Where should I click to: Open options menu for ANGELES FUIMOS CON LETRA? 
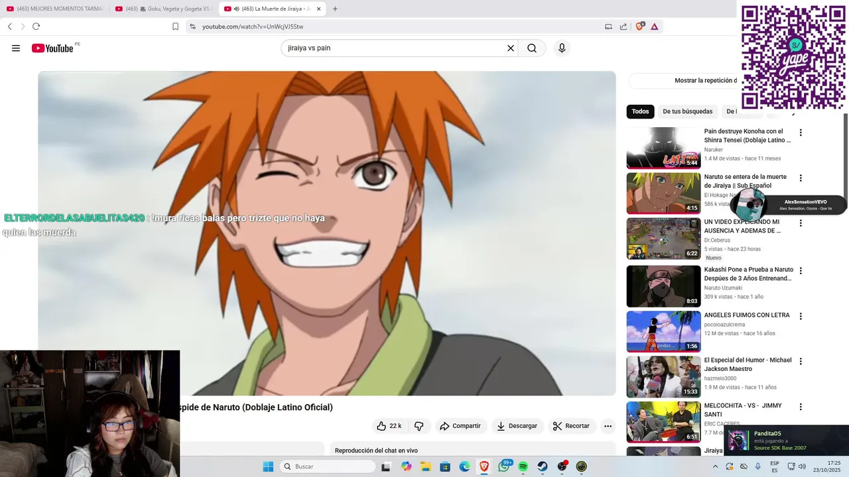pos(801,316)
